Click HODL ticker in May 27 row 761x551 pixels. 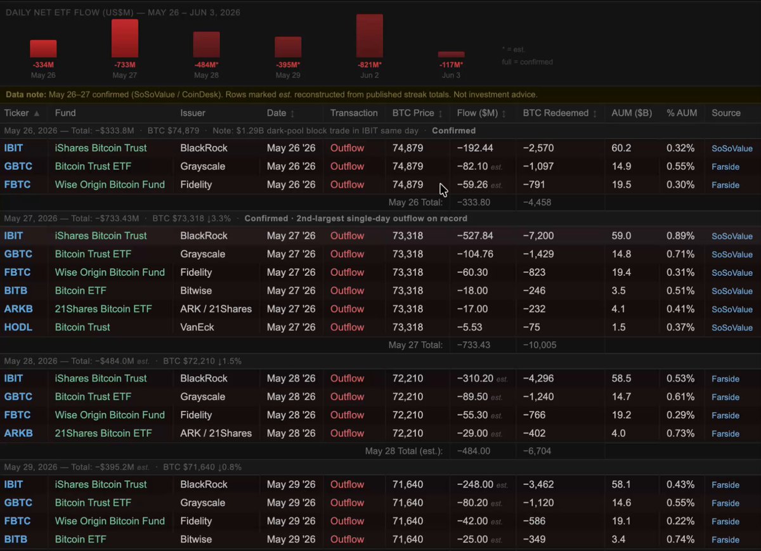tap(18, 327)
